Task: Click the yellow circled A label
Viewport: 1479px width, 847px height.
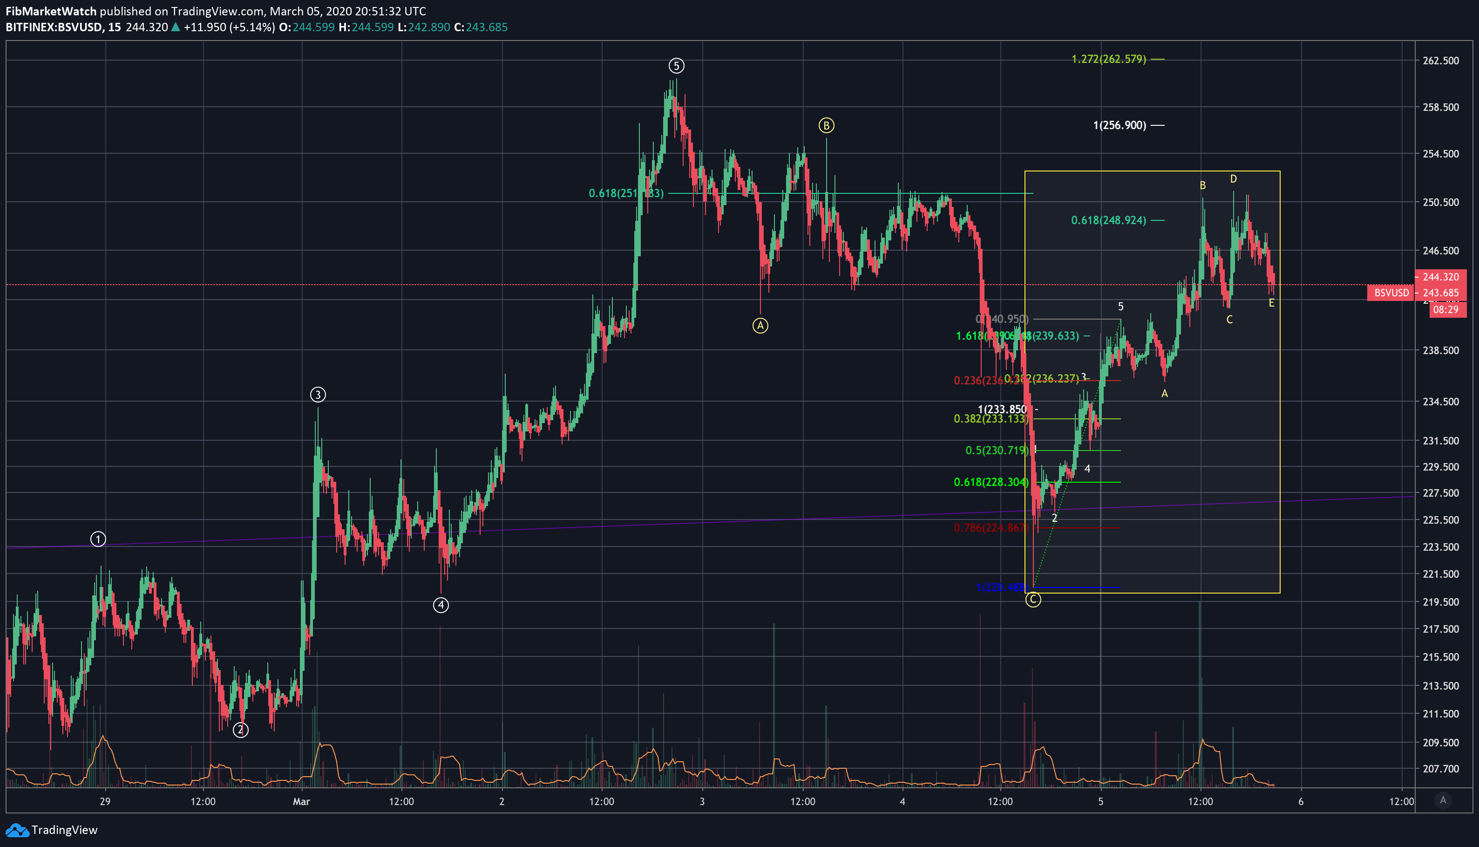Action: tap(760, 326)
